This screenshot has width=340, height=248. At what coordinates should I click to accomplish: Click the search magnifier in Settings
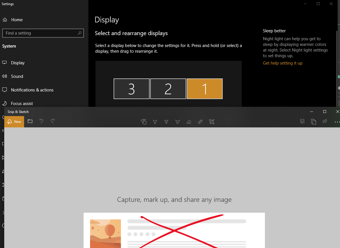point(80,33)
